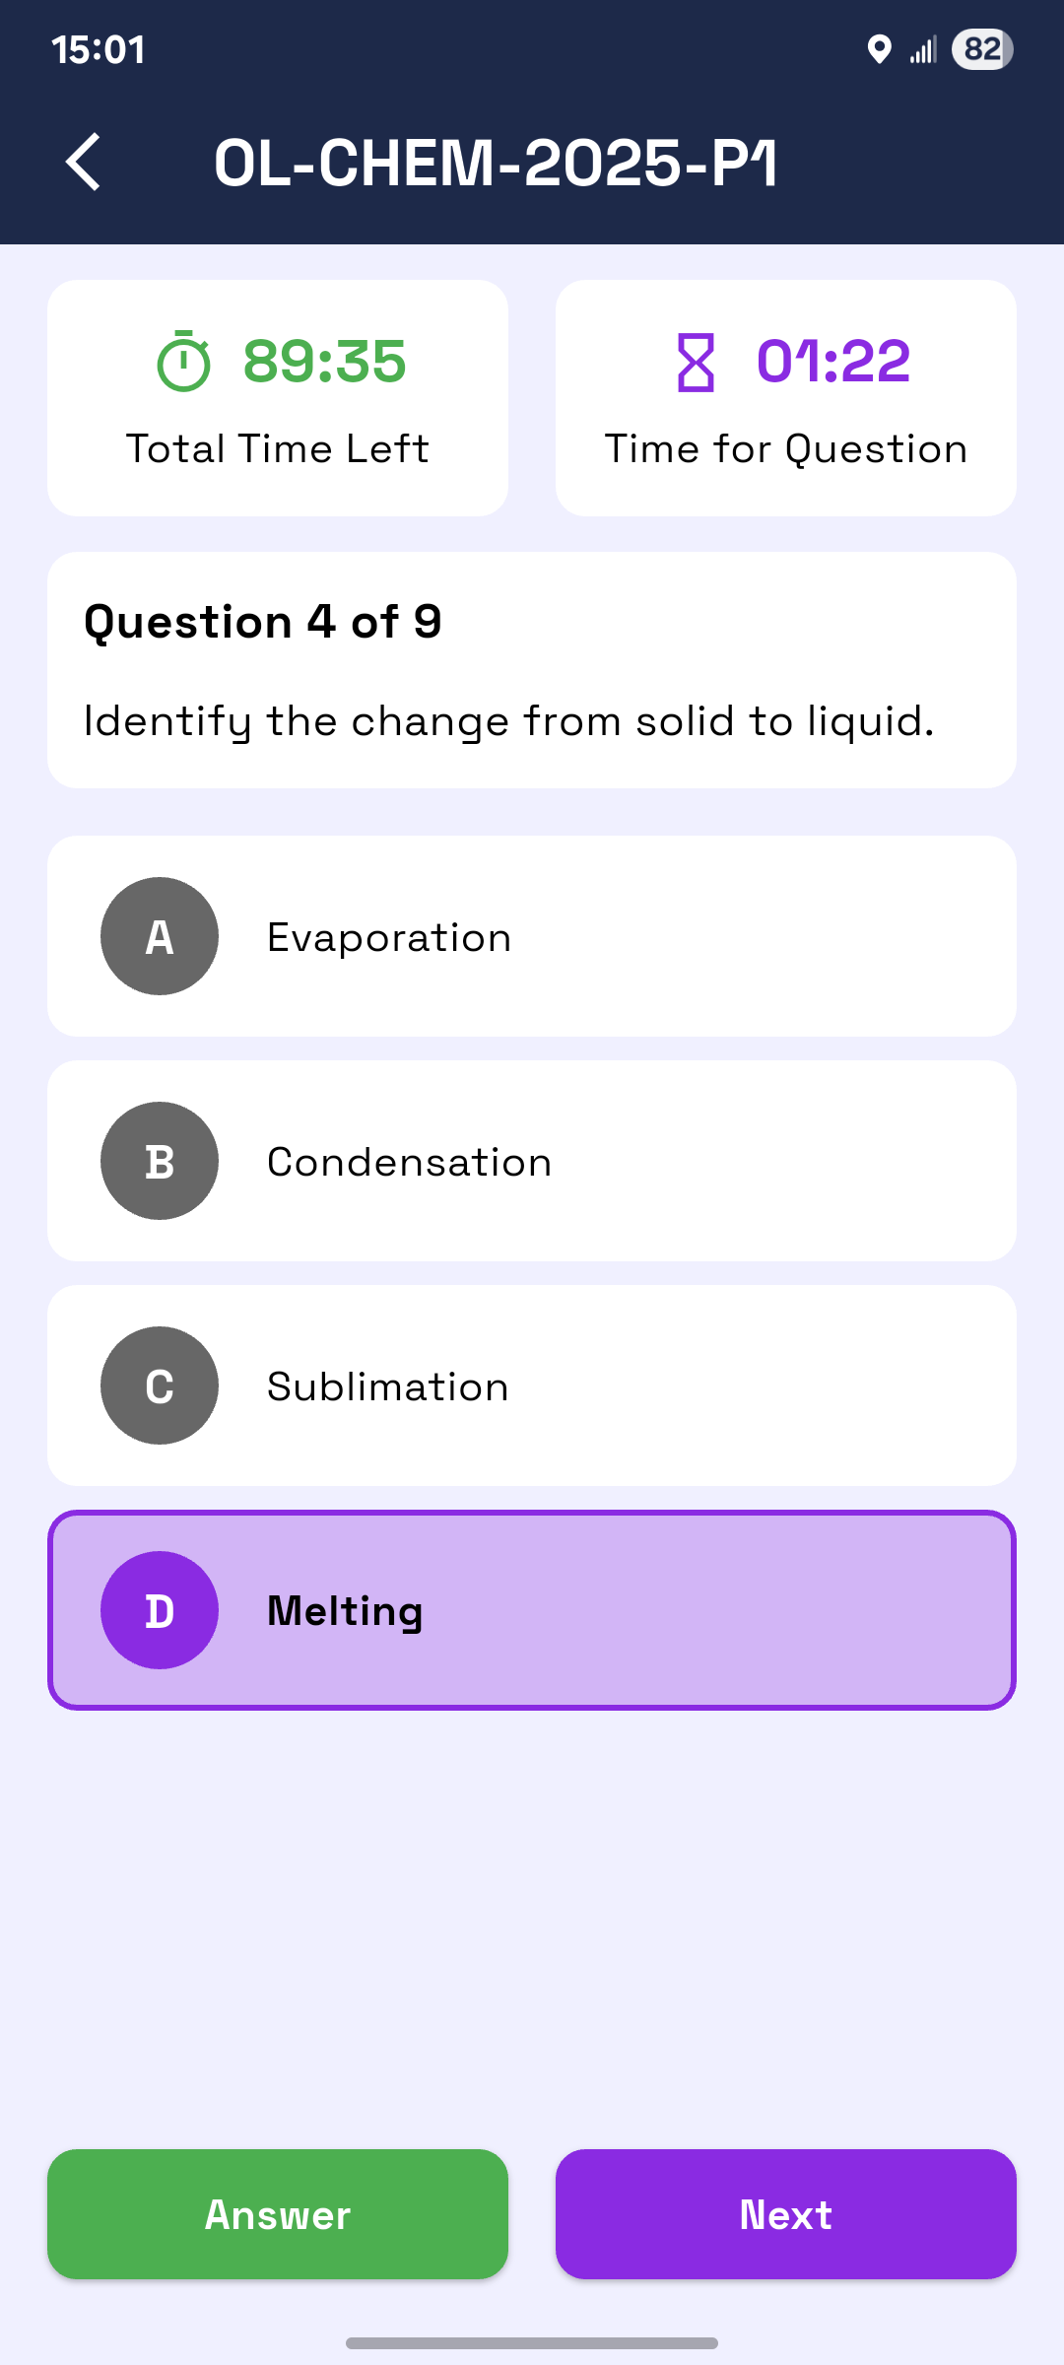Image resolution: width=1064 pixels, height=2365 pixels.
Task: Select the letter C circle badge
Action: [x=160, y=1385]
